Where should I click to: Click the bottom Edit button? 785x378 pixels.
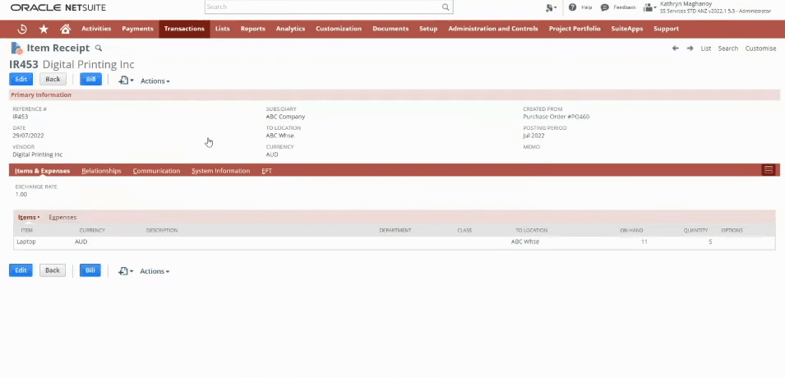[21, 270]
